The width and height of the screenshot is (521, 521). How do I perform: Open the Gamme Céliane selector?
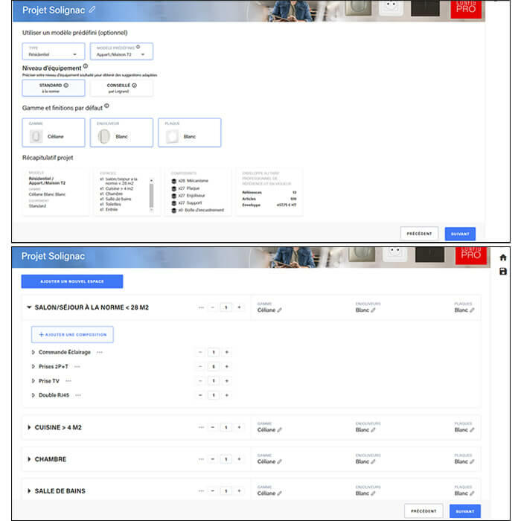54,132
